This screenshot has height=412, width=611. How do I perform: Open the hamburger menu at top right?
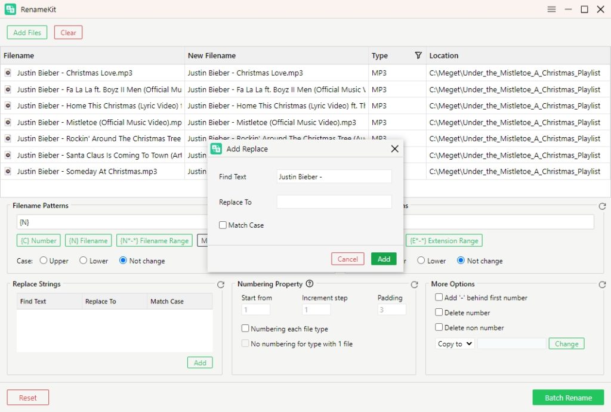coord(551,9)
